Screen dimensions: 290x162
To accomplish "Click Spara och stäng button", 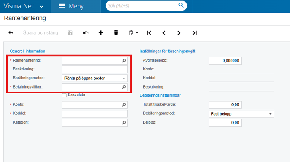I will [40, 33].
